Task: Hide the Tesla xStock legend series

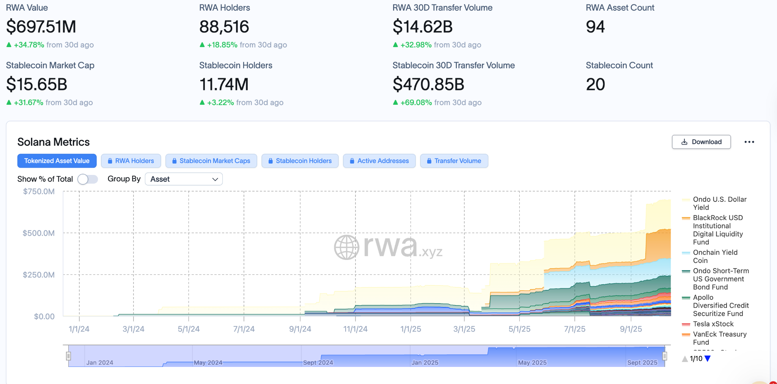Action: 713,324
